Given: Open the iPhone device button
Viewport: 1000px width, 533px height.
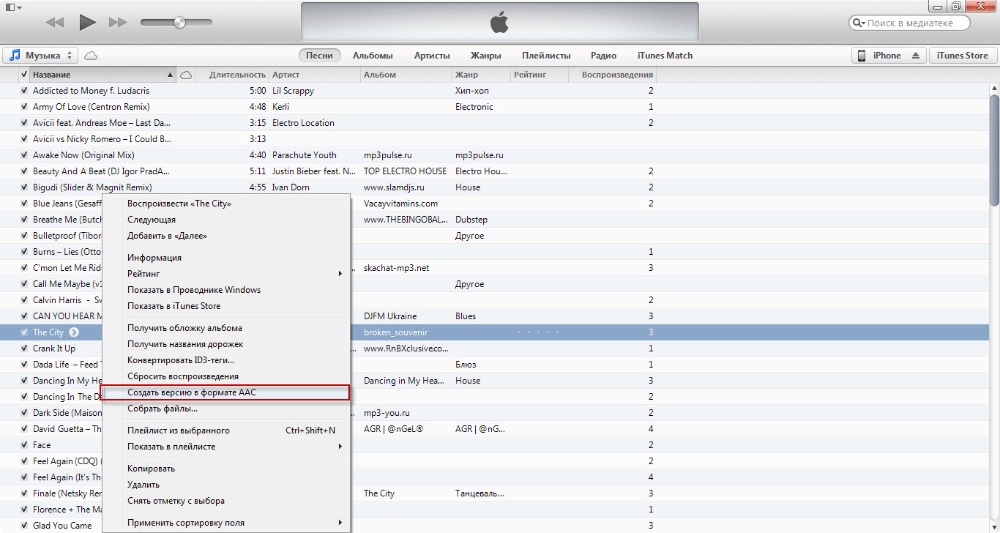Looking at the screenshot, I should click(x=889, y=56).
